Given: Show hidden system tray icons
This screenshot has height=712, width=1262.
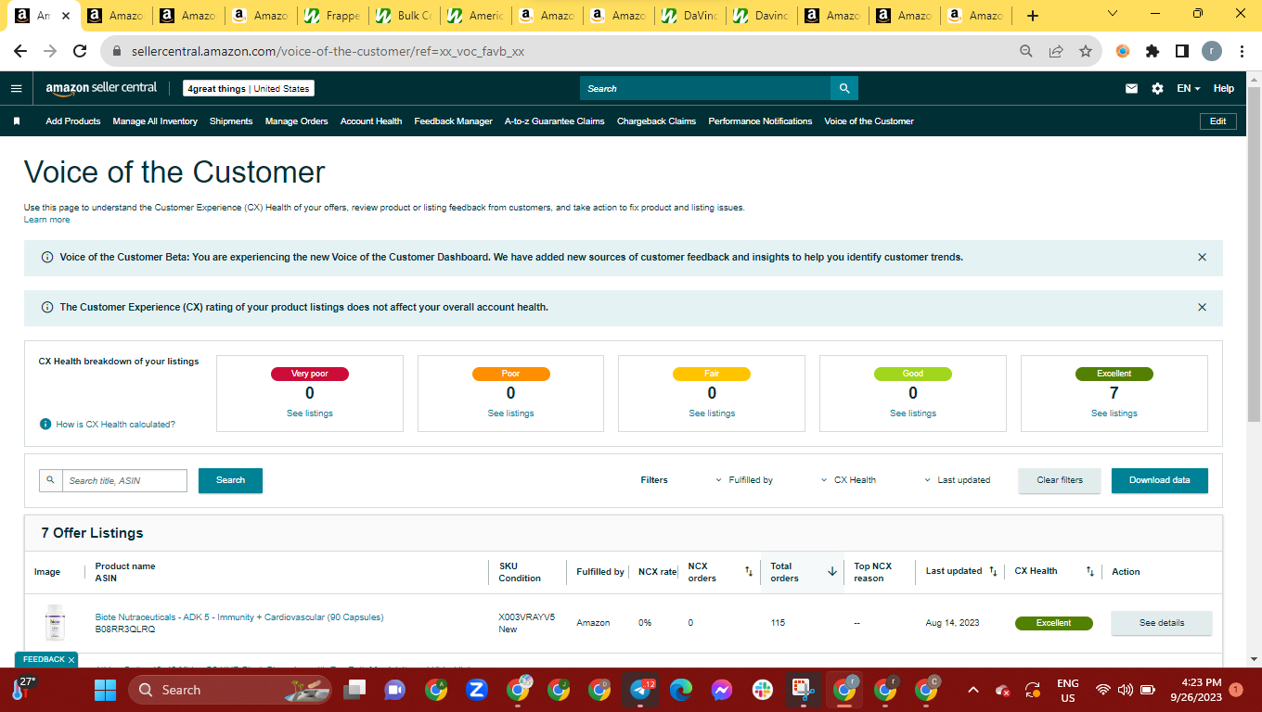Looking at the screenshot, I should point(972,690).
